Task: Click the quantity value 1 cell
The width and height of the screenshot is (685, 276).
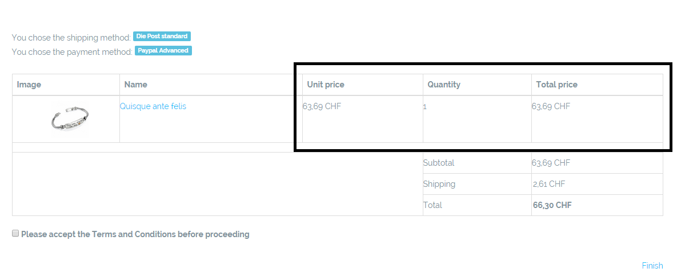Action: click(x=425, y=107)
